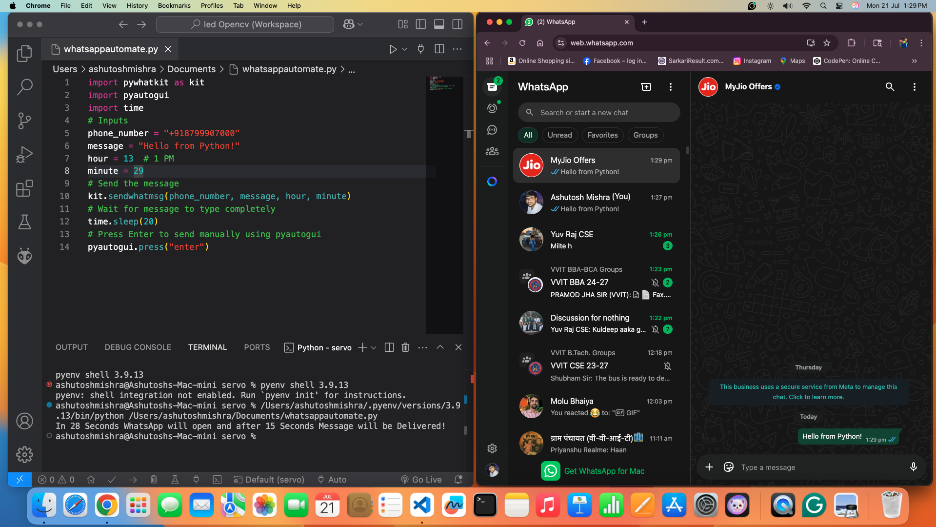Open the Run and Debug view

[24, 154]
